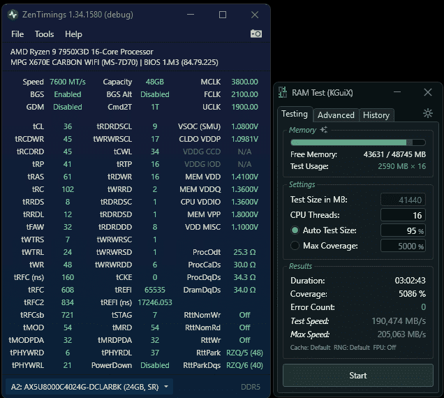Select the Max Coverage radio button
444x398 pixels.
[x=295, y=246]
